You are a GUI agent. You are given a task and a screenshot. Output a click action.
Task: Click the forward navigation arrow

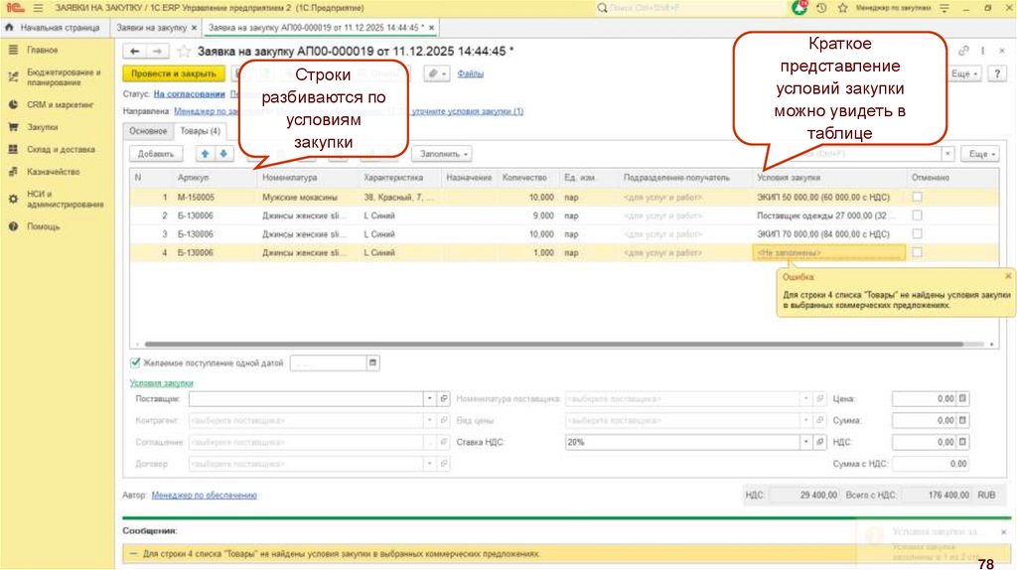tap(156, 51)
